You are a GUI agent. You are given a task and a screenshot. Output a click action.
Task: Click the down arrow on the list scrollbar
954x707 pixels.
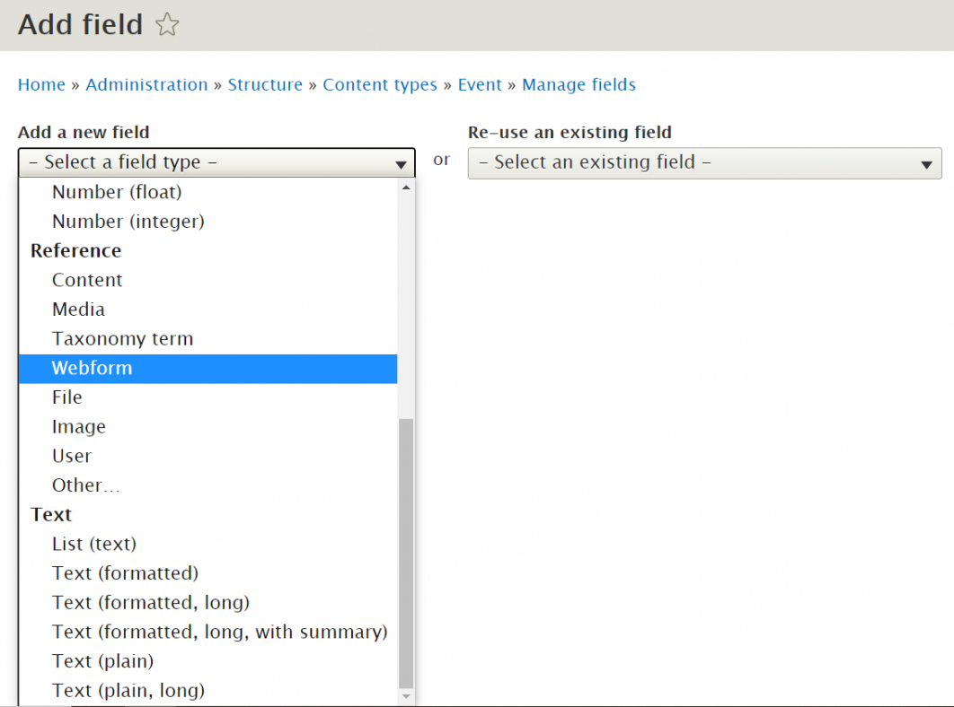point(406,696)
